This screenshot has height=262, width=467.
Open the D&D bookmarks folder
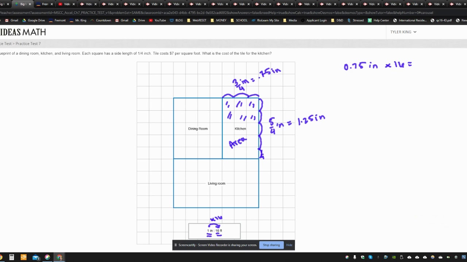point(337,20)
